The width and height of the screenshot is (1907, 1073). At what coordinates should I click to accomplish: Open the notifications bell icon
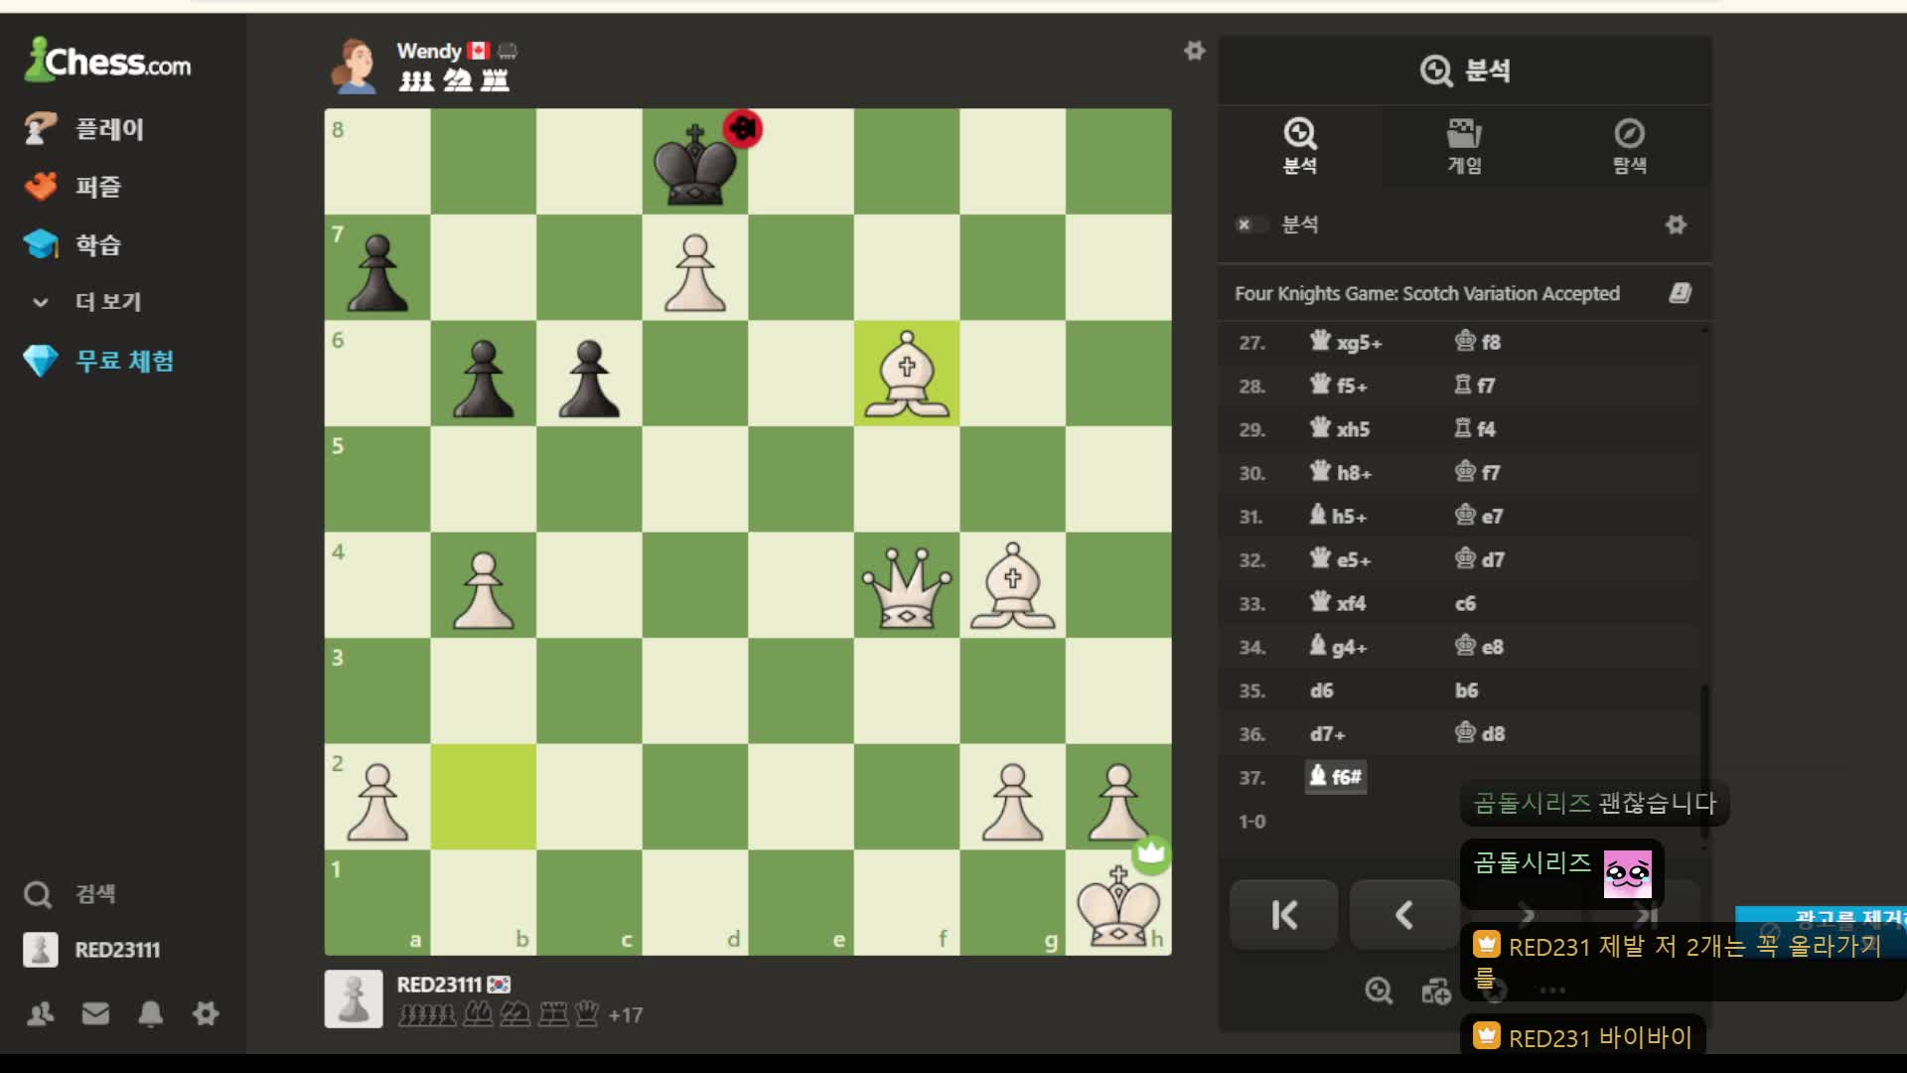tap(150, 1013)
